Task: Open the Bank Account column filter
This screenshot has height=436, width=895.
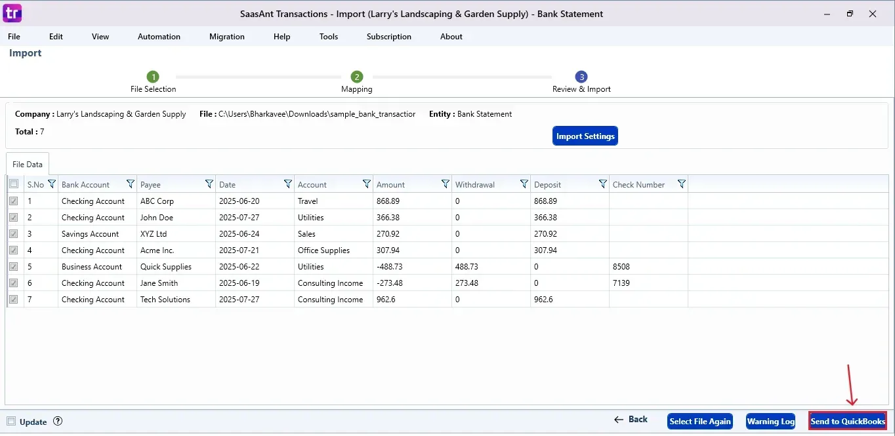Action: point(131,184)
